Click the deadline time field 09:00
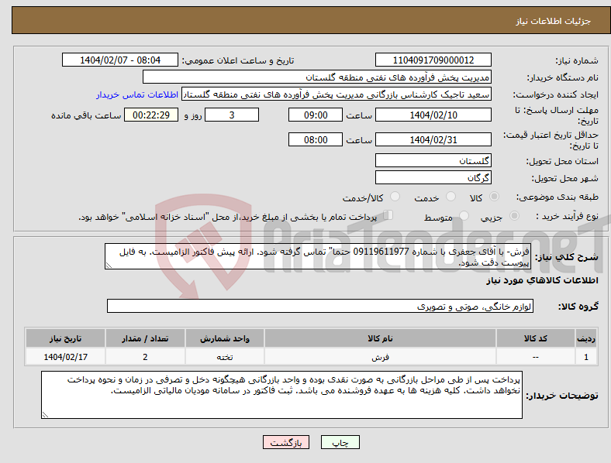 [316, 115]
